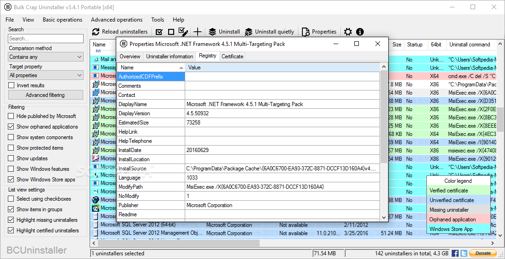Toggle Invert results checkbox
Screen dimensions: 505x259
(x=11, y=85)
